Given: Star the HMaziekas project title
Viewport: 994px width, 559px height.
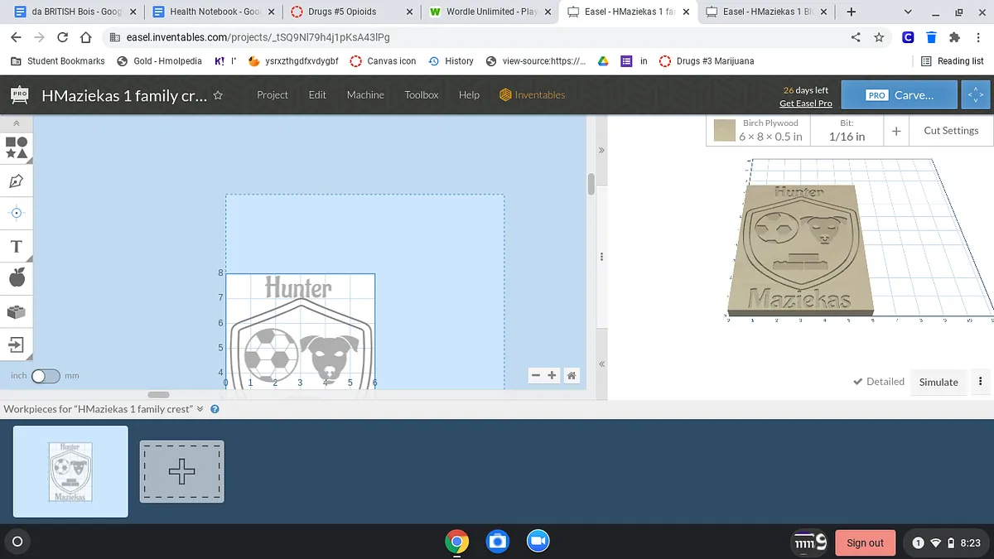Looking at the screenshot, I should click(218, 95).
